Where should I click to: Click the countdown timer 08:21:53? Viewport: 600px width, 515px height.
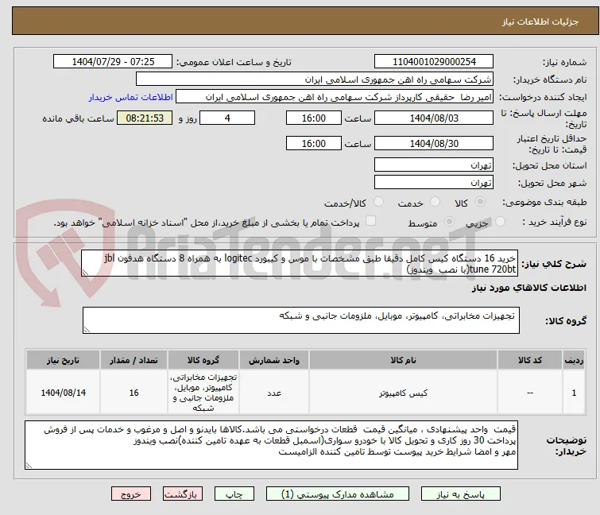pyautogui.click(x=145, y=118)
